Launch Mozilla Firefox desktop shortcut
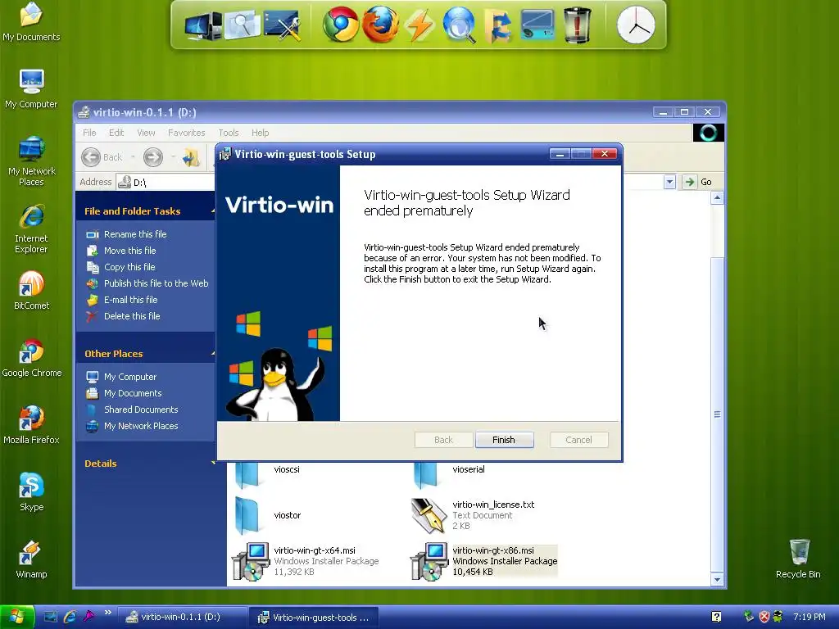The image size is (839, 629). (32, 425)
